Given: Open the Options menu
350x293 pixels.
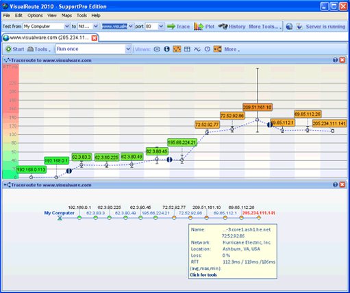Looking at the screenshot, I should [x=35, y=16].
